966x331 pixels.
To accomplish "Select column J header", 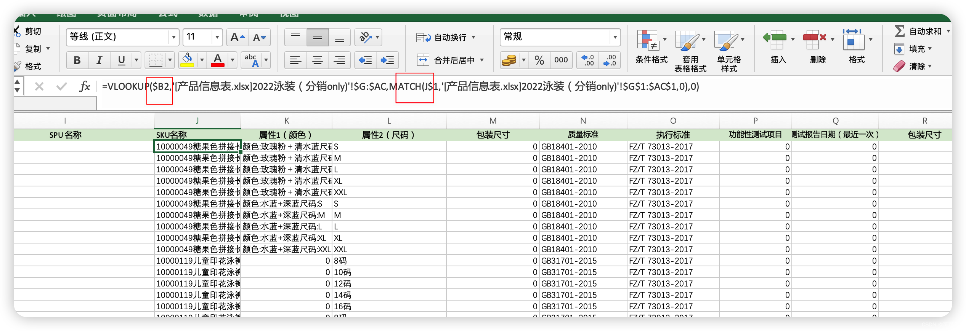I will pyautogui.click(x=197, y=121).
